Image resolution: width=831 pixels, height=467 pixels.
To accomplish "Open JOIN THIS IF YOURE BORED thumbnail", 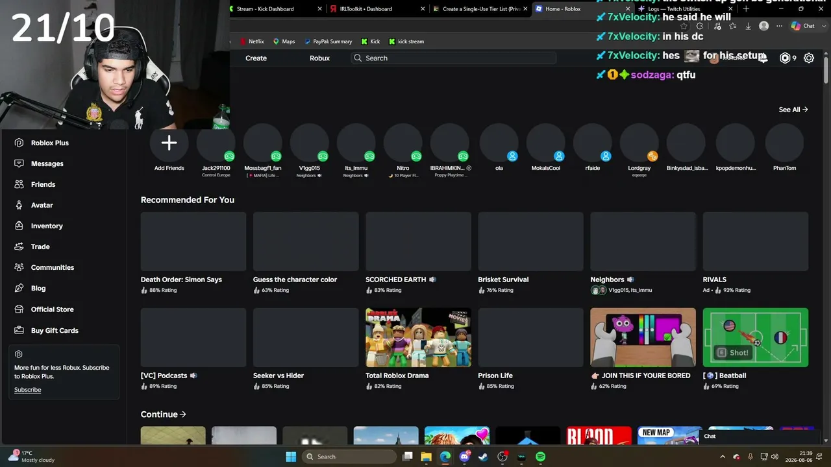I will coord(643,337).
